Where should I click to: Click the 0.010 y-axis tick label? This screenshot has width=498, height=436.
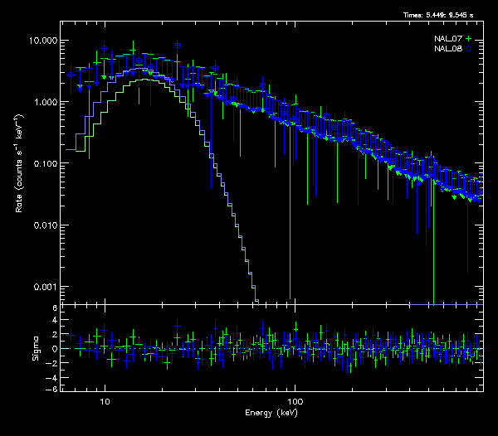(x=46, y=225)
